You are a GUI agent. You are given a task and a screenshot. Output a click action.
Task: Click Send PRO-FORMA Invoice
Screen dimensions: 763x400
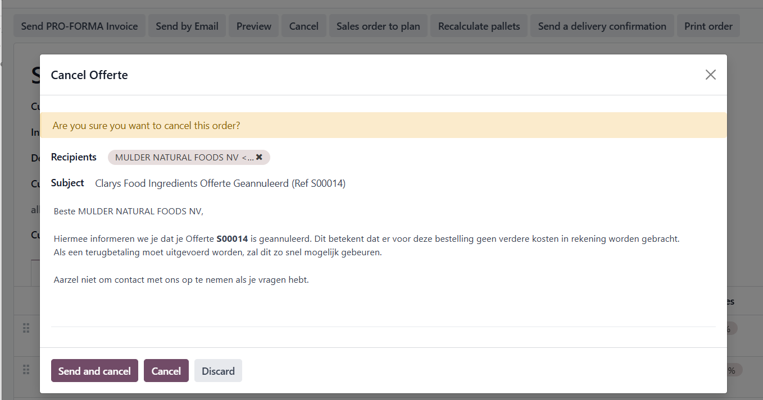pyautogui.click(x=79, y=26)
